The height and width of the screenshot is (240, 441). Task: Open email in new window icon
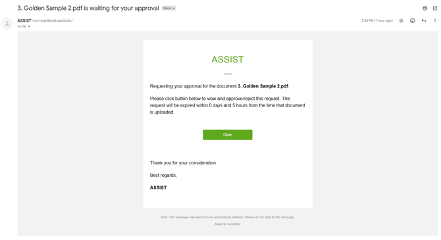(435, 8)
